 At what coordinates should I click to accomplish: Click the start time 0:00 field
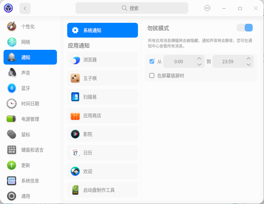click(179, 62)
